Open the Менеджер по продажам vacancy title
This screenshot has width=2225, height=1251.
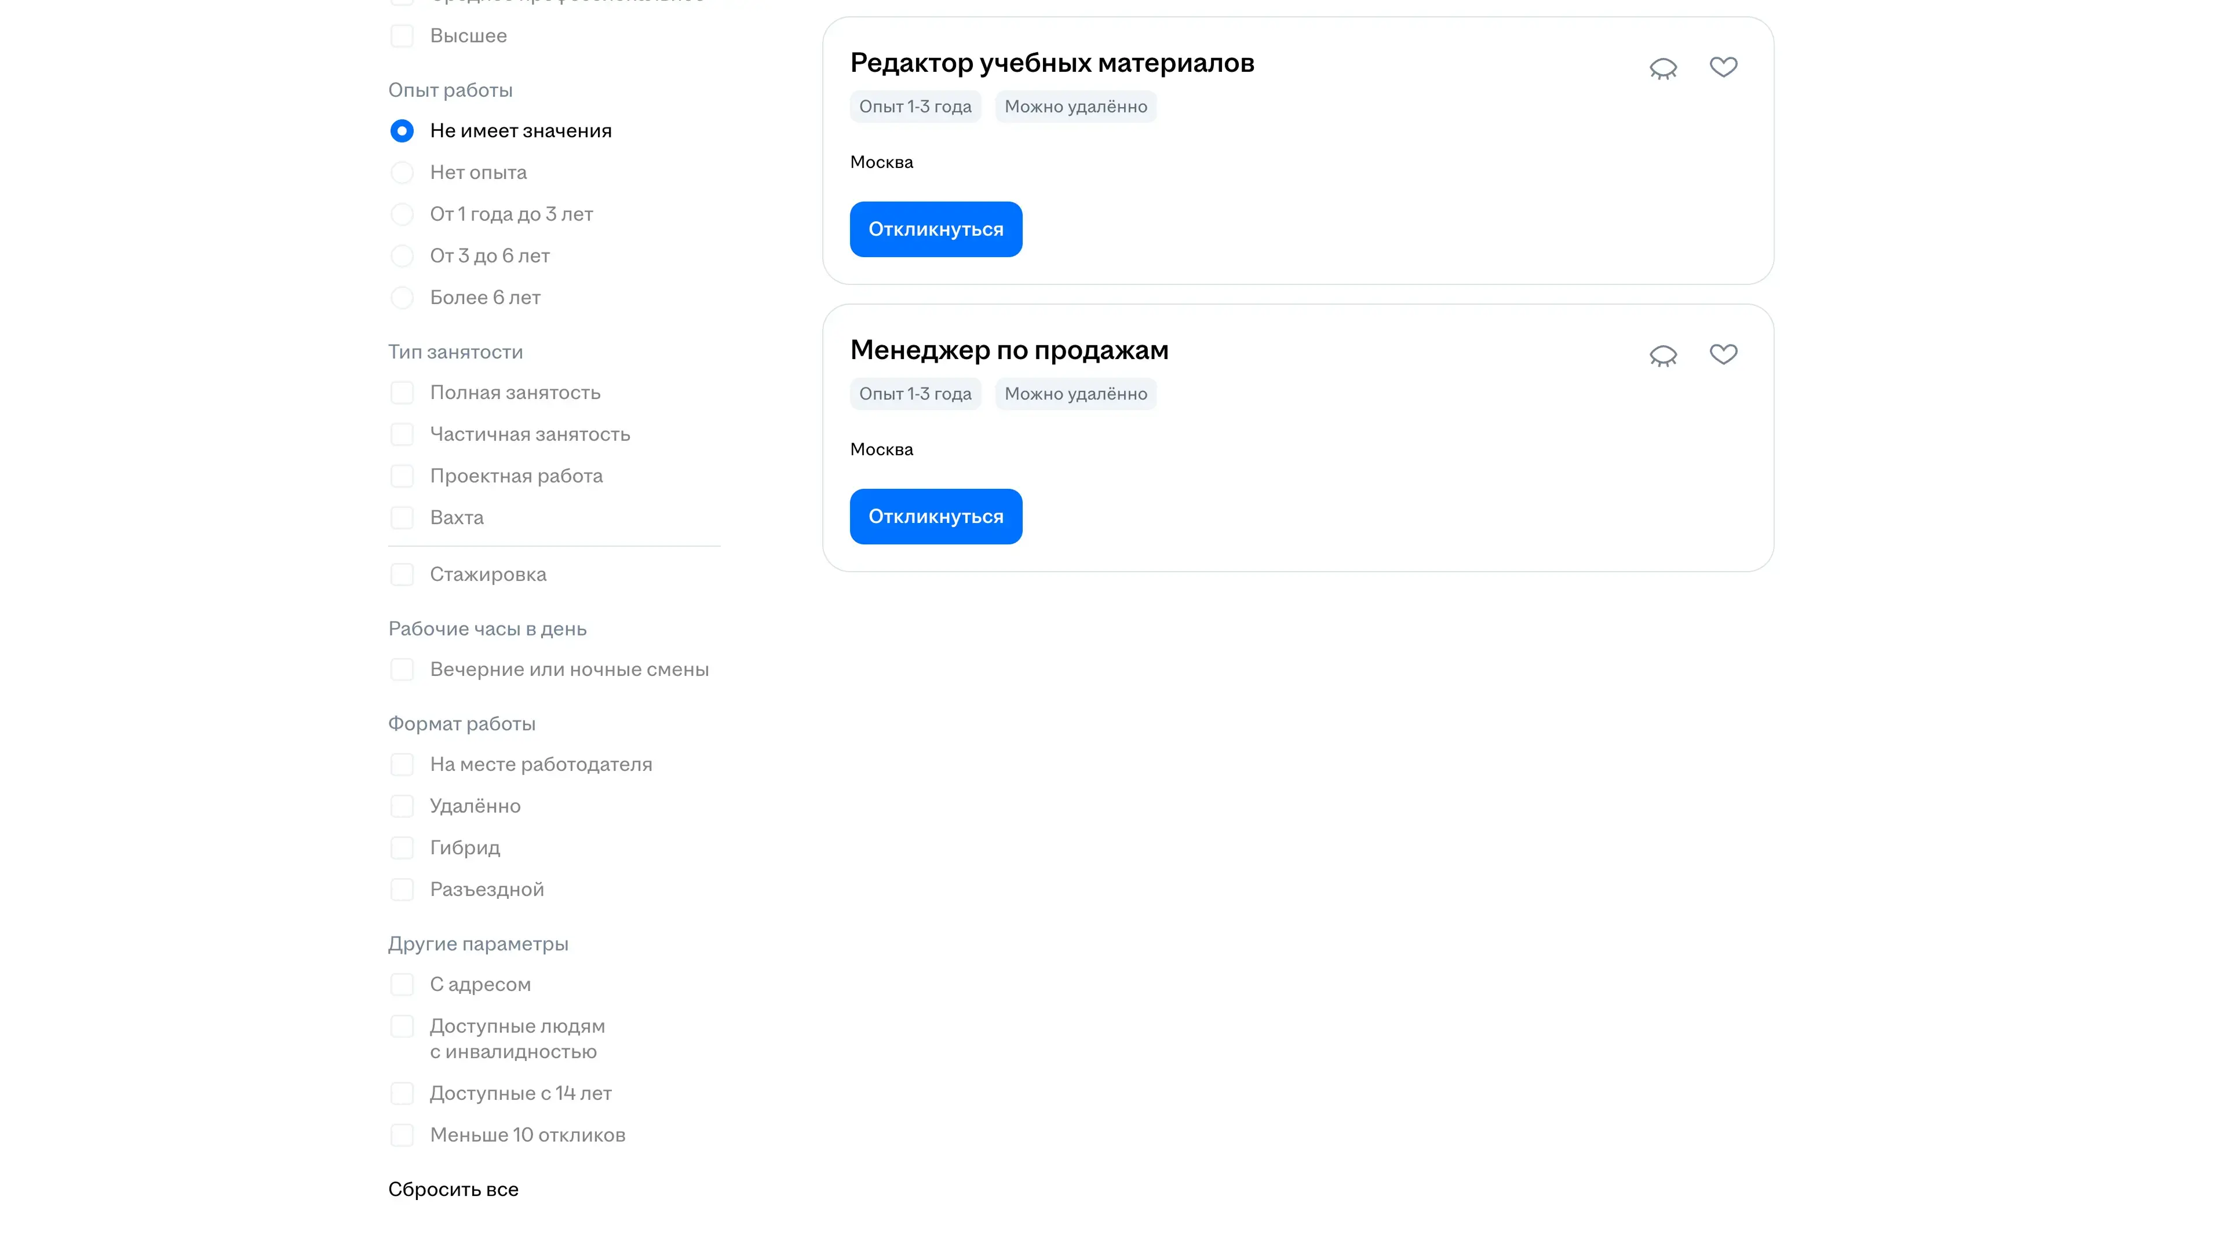[1009, 350]
